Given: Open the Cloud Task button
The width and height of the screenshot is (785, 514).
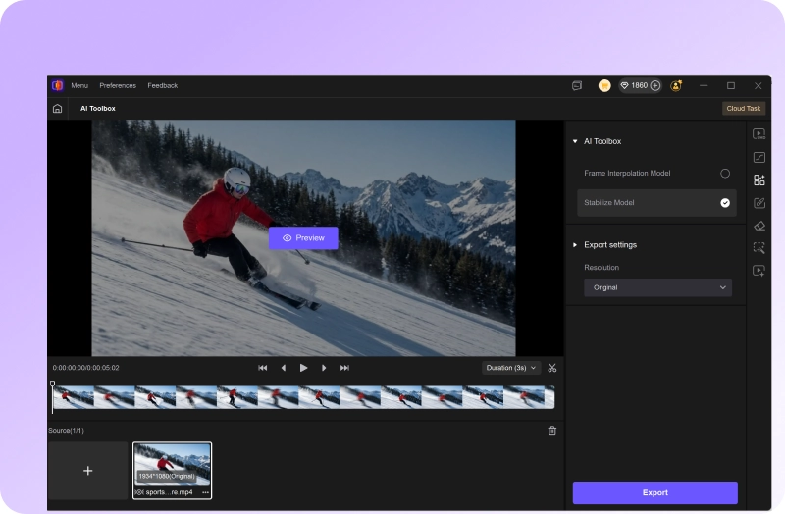Looking at the screenshot, I should point(744,109).
